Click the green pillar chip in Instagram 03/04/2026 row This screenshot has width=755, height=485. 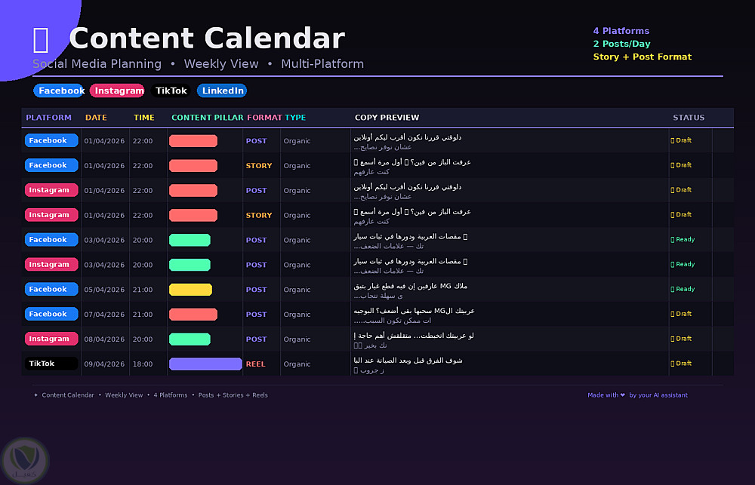[x=190, y=265]
